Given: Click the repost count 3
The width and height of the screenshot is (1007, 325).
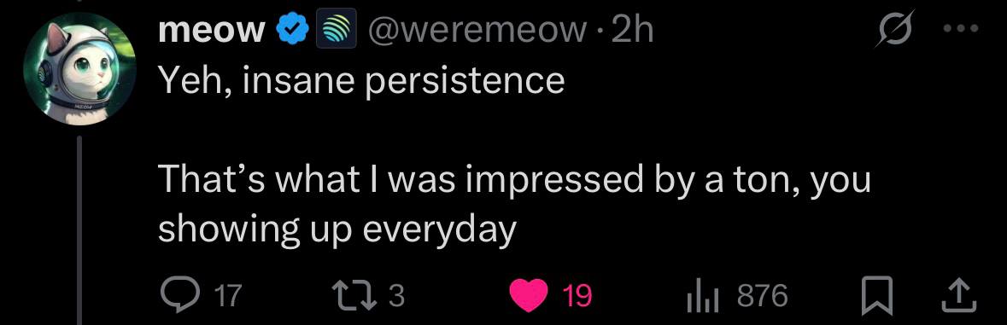Looking at the screenshot, I should tap(397, 296).
